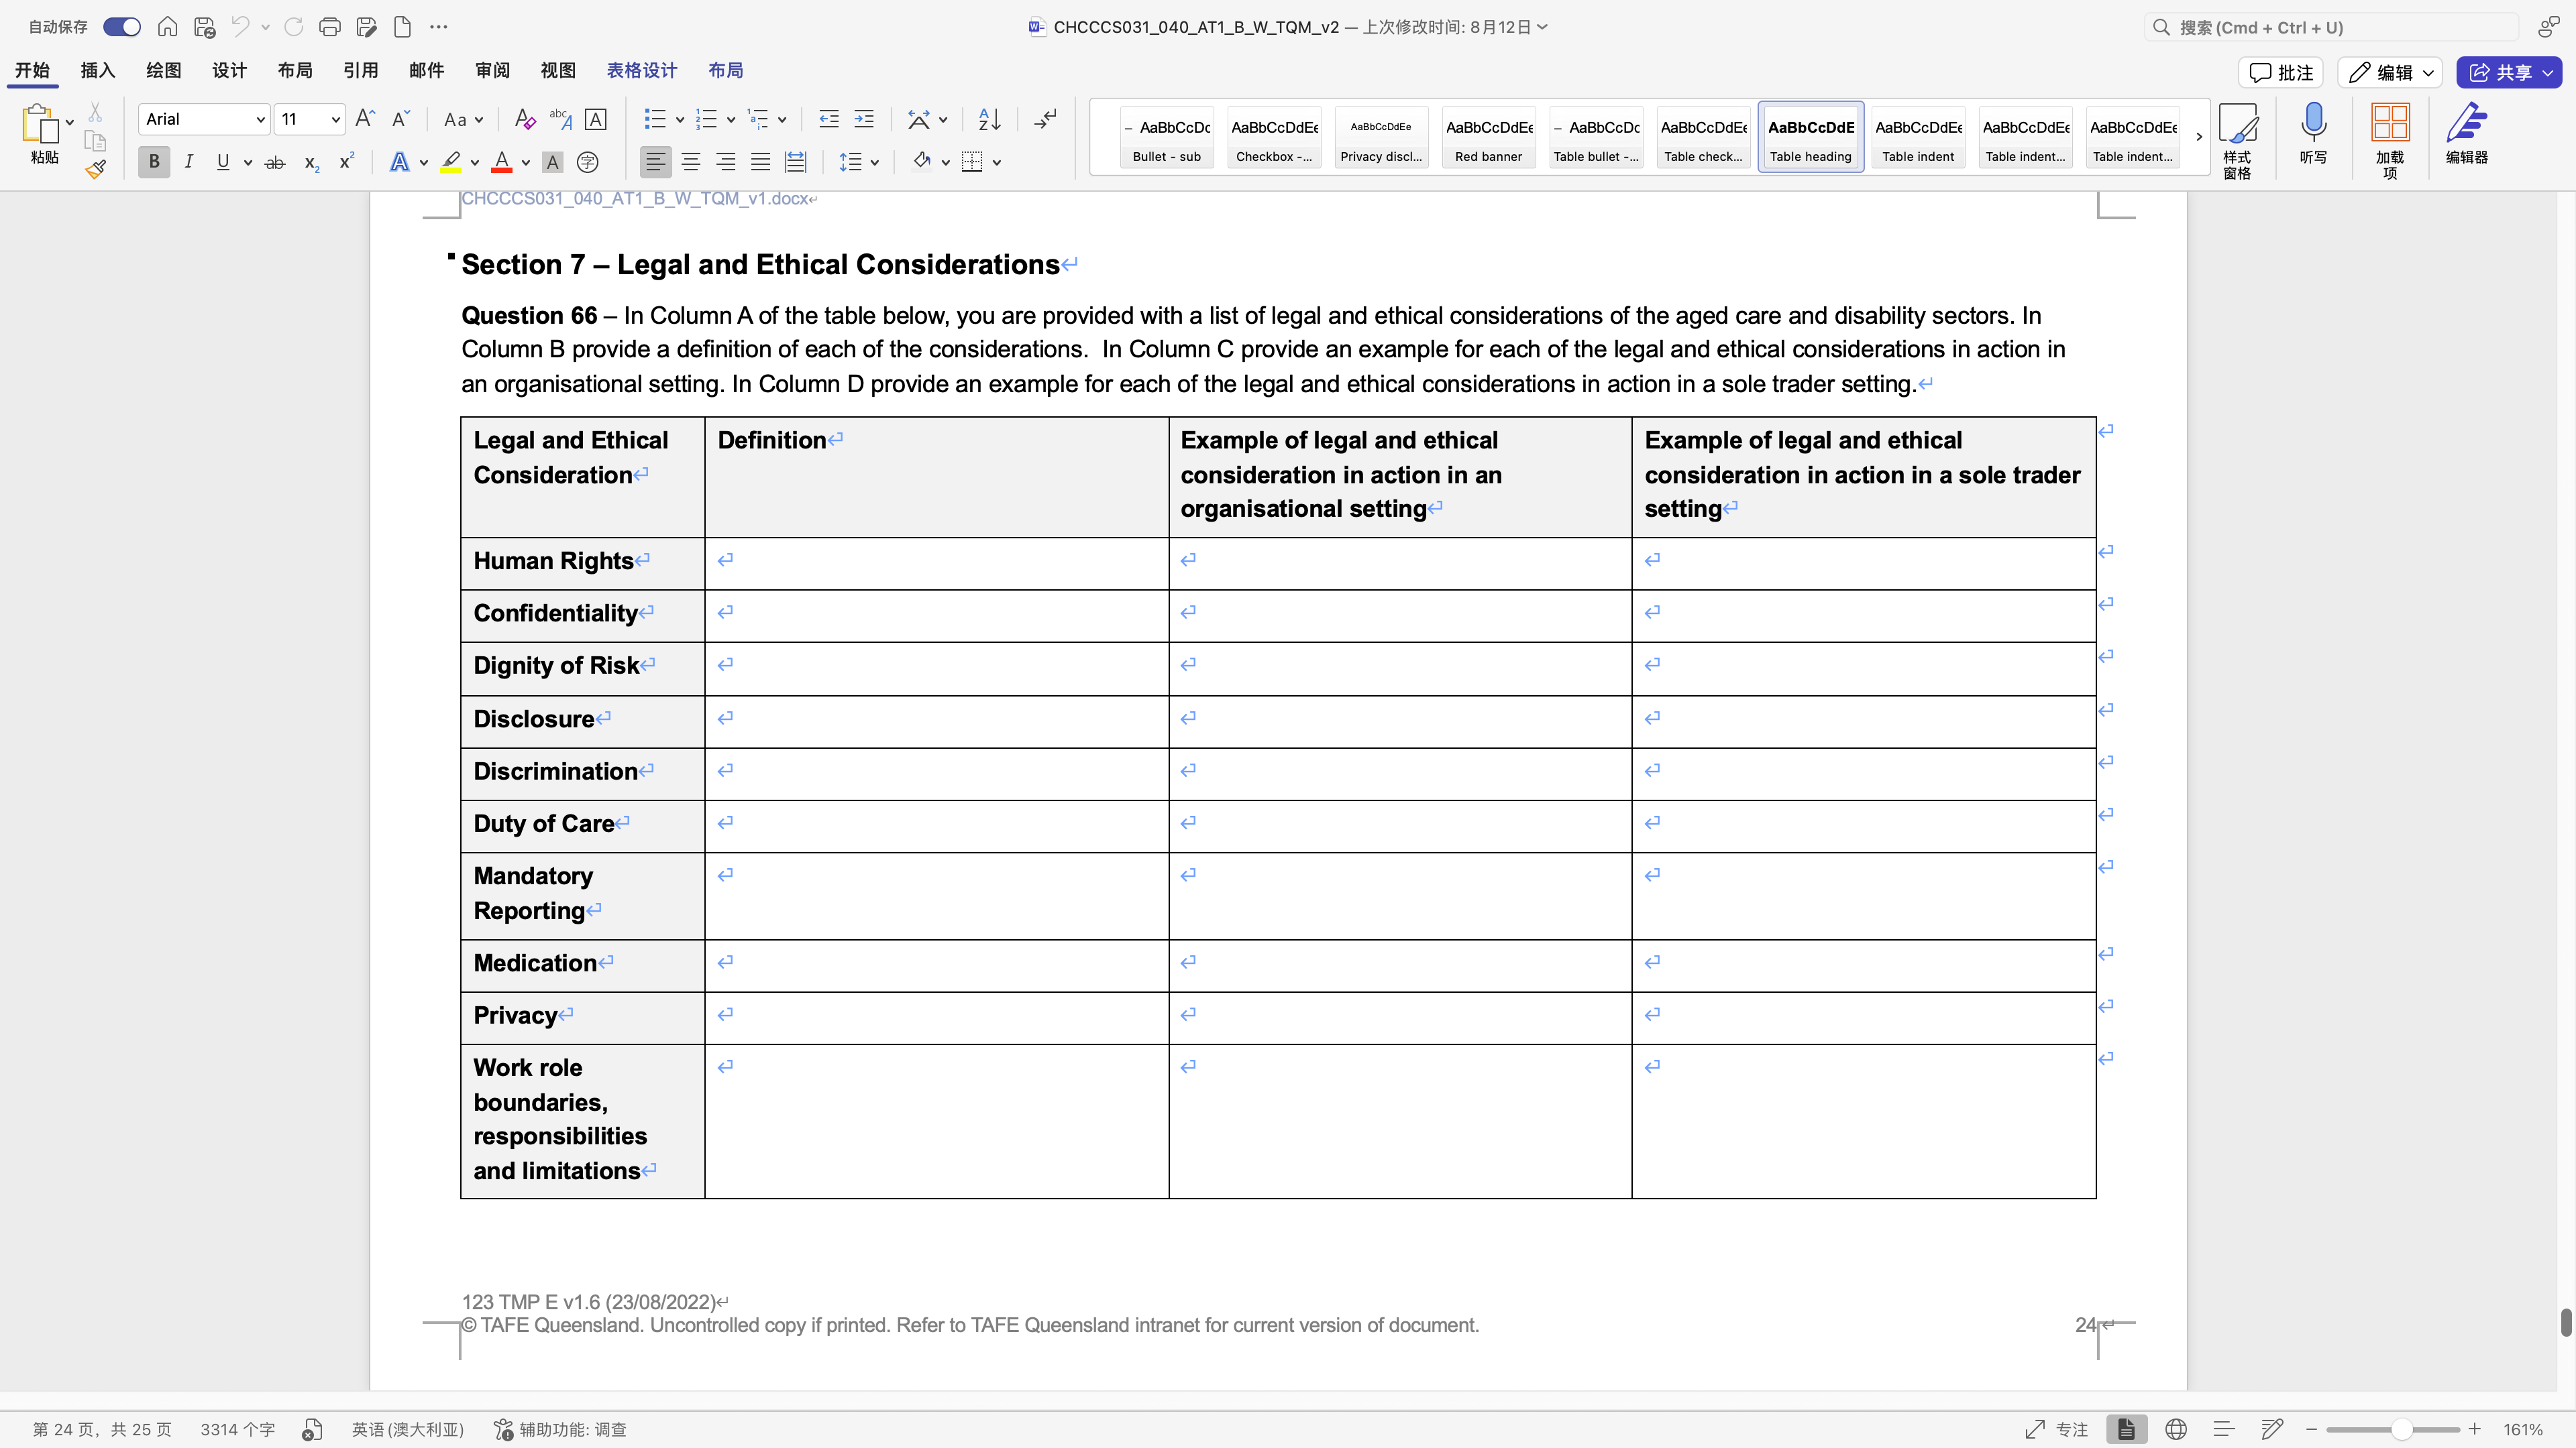Toggle the AutoSave switch
Viewport: 2576px width, 1448px height.
point(122,27)
